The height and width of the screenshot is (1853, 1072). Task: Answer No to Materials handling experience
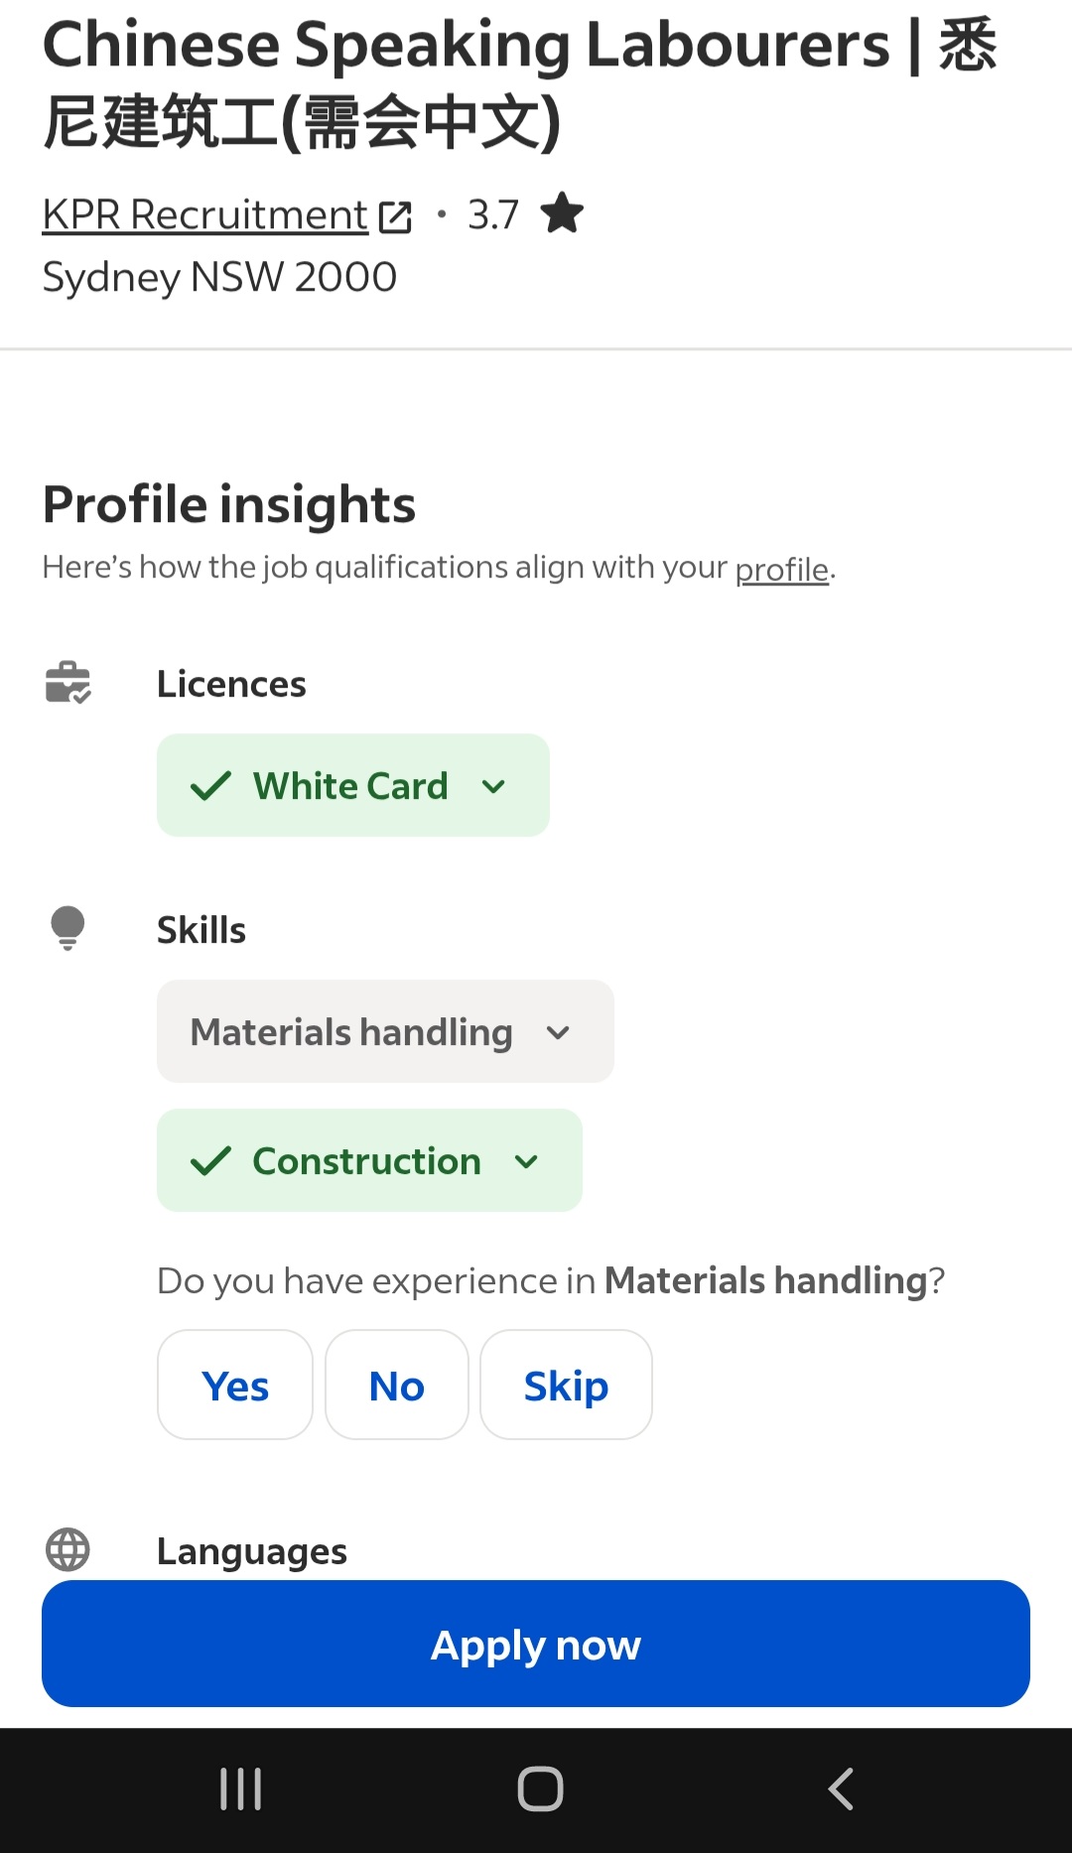(x=396, y=1386)
